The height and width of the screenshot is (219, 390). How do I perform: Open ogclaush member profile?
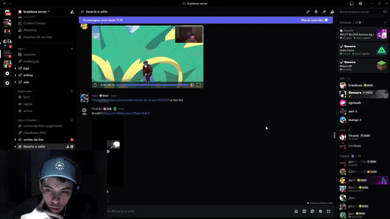tap(363, 103)
